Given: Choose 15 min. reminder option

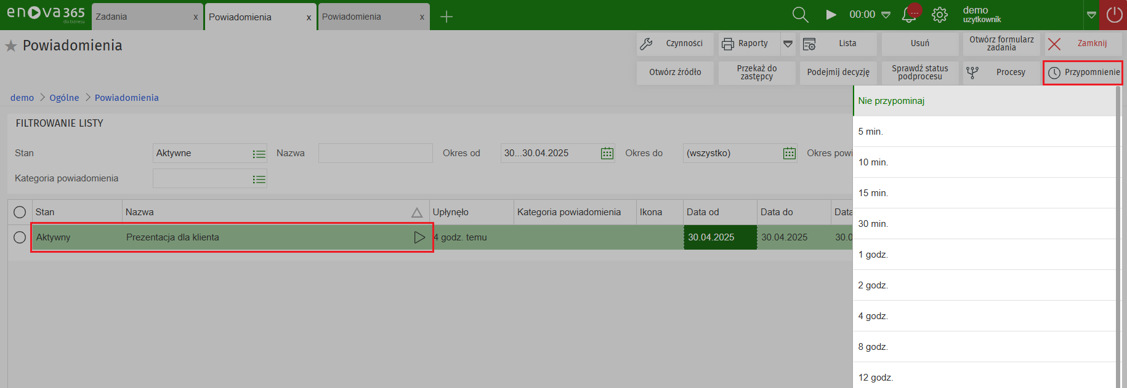Looking at the screenshot, I should click(x=873, y=193).
